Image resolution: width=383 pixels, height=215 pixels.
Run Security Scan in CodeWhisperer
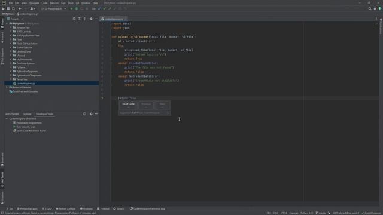point(24,127)
